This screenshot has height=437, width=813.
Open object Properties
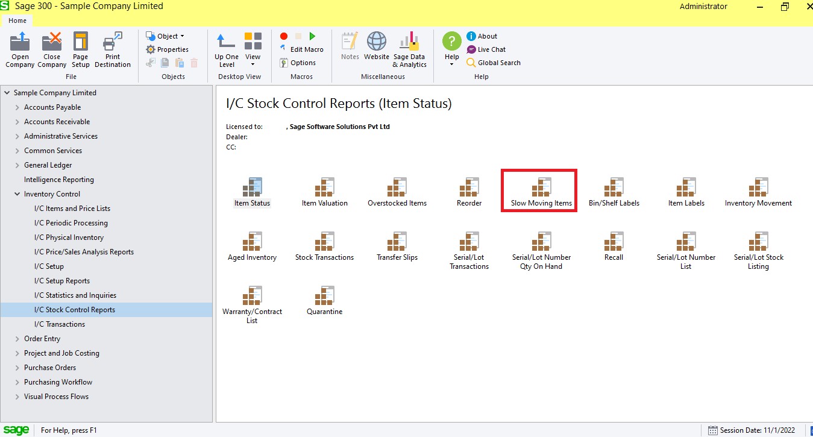point(167,49)
